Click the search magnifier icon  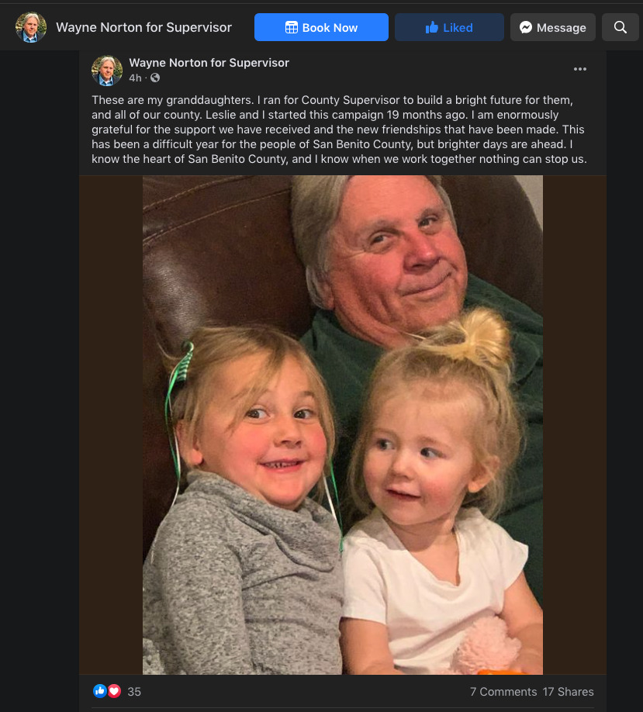click(x=621, y=27)
